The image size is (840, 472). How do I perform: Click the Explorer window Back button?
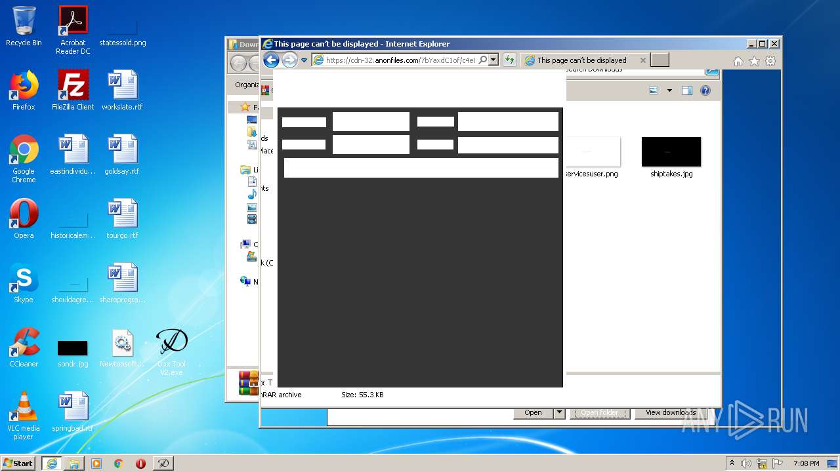[238, 63]
